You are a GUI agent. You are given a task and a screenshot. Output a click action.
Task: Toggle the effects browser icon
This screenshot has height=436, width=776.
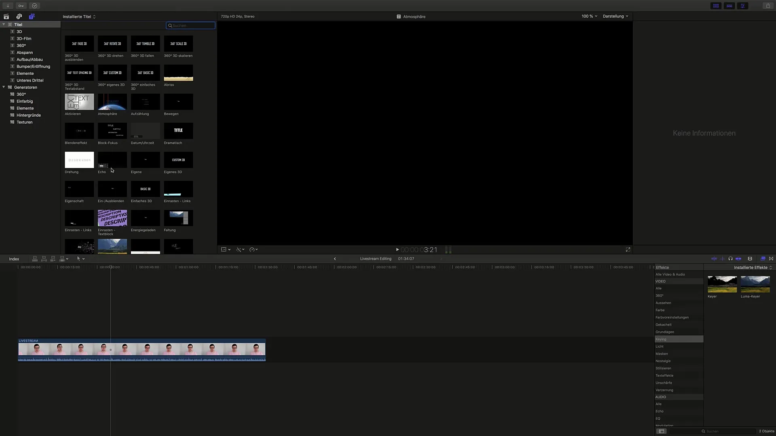[x=763, y=259]
